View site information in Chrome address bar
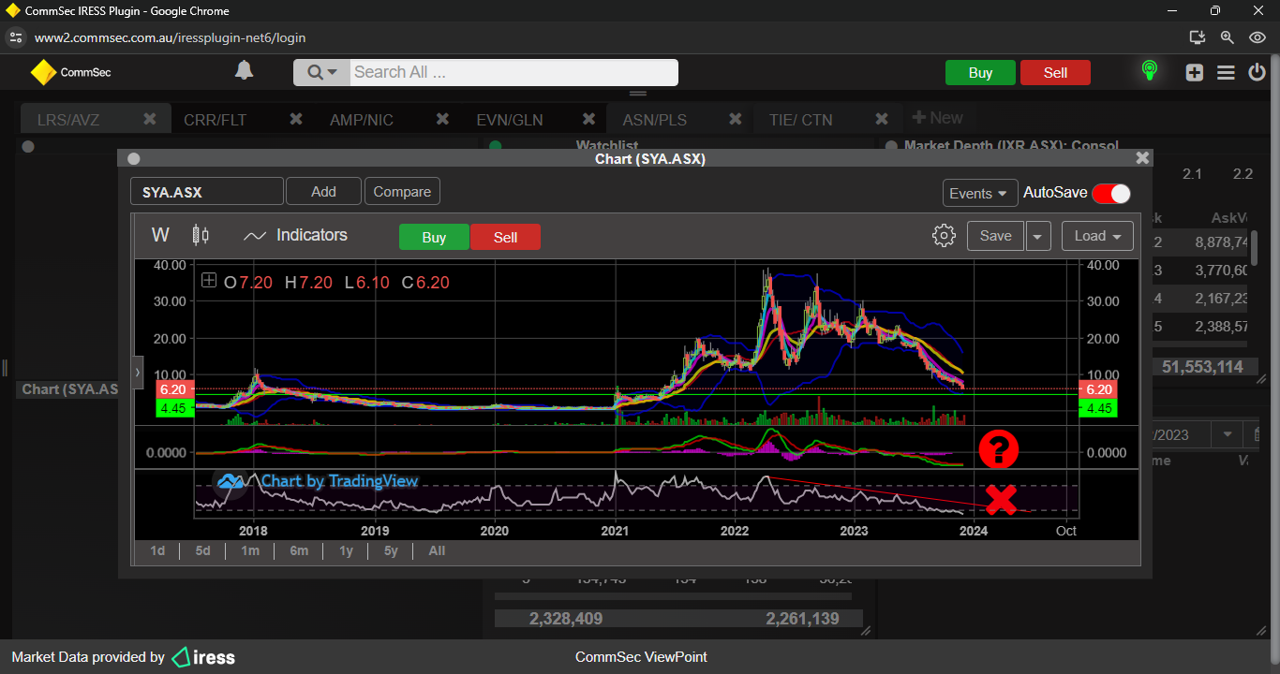The width and height of the screenshot is (1280, 674). point(15,37)
